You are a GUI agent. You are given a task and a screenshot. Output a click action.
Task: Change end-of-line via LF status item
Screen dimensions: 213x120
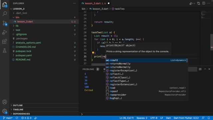coord(161,118)
